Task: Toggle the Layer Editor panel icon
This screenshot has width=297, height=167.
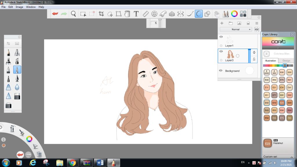Action: click(x=217, y=14)
